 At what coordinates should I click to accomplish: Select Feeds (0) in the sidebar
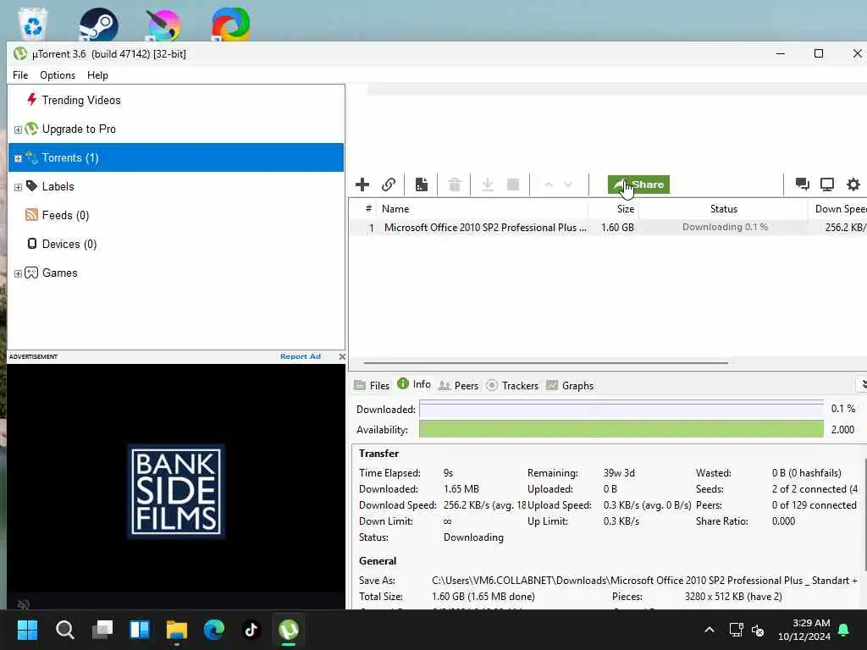66,215
